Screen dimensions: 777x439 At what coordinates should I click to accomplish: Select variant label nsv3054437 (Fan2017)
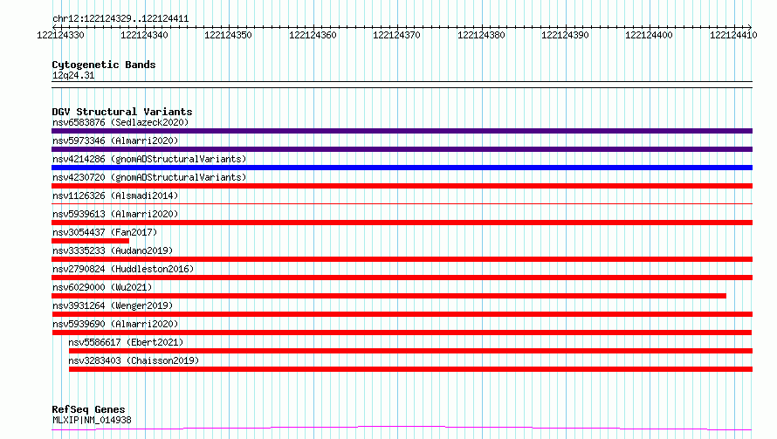105,232
